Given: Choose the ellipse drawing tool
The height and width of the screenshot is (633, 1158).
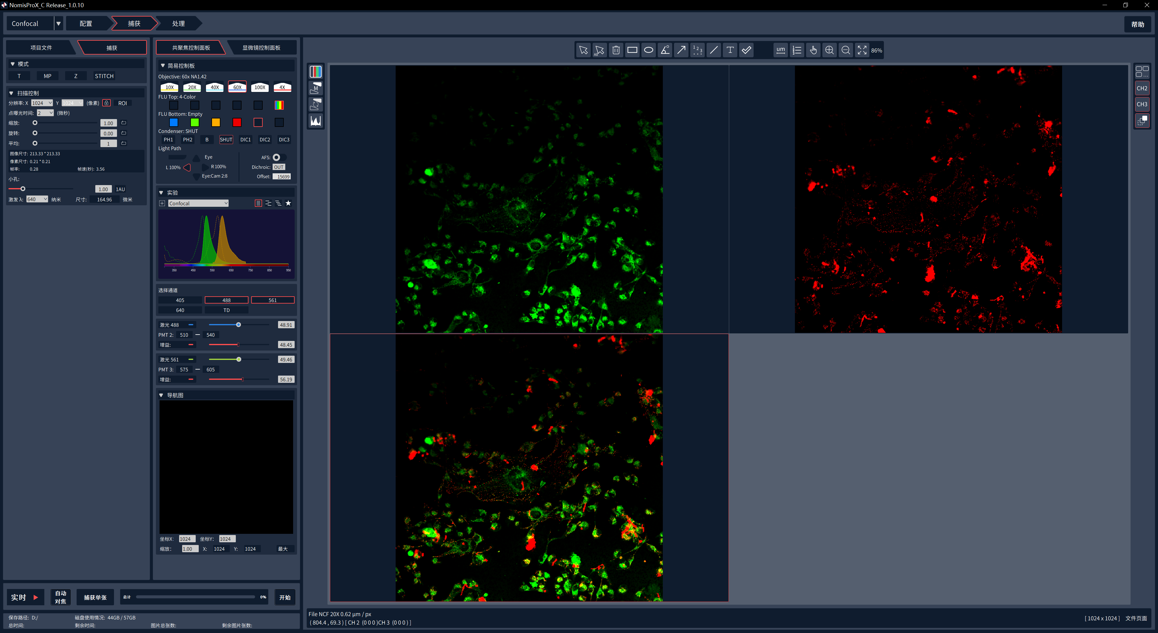Looking at the screenshot, I should pyautogui.click(x=648, y=50).
